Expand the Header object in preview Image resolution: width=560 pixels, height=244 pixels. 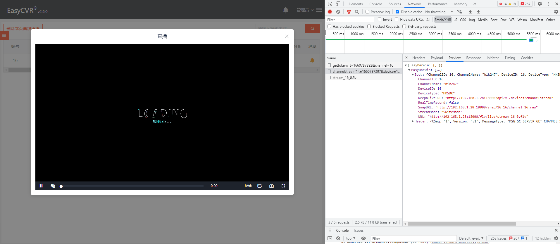(x=413, y=121)
